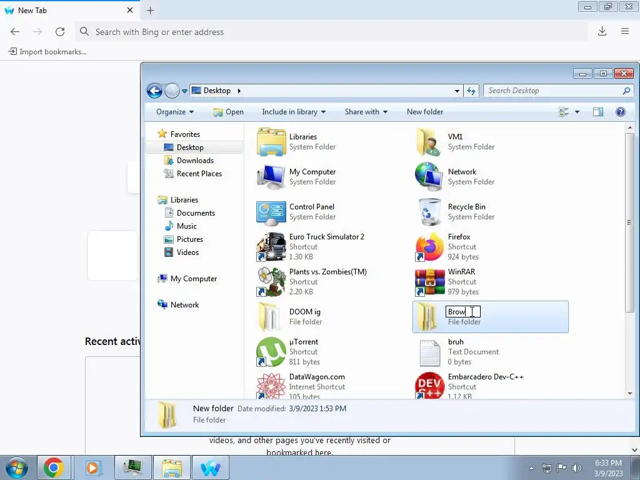Select Euro Truck Simulator 2 shortcut icon

271,246
